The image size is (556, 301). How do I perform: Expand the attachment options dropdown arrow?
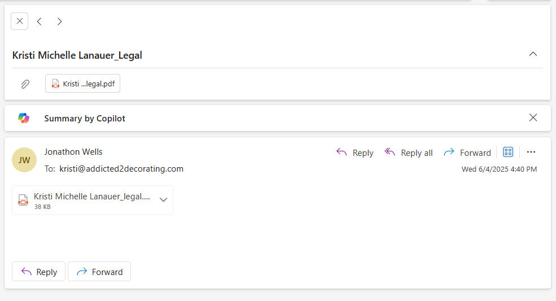163,200
